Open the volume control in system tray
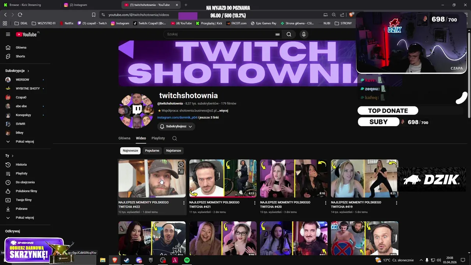This screenshot has height=265, width=471. [439, 260]
